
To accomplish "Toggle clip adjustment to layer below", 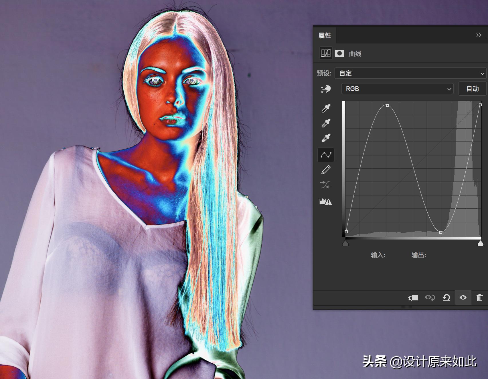I will [x=413, y=298].
